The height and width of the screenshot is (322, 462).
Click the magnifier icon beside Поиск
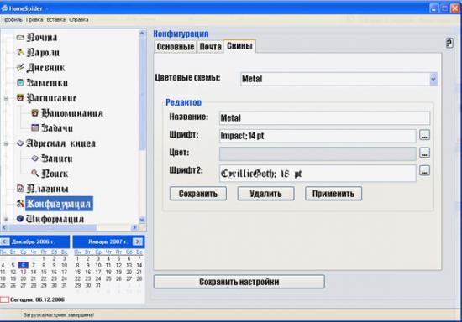click(x=34, y=173)
